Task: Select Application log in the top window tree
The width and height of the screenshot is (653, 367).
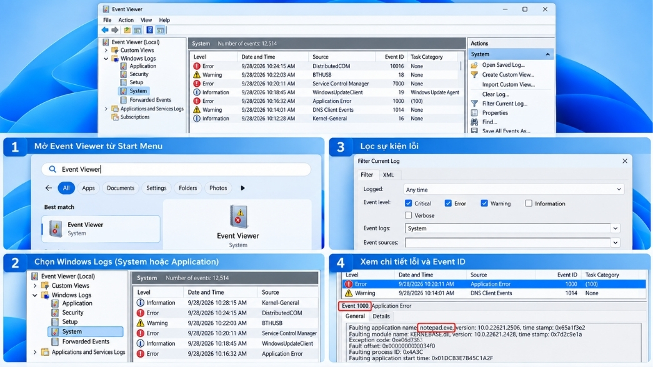Action: [x=142, y=66]
